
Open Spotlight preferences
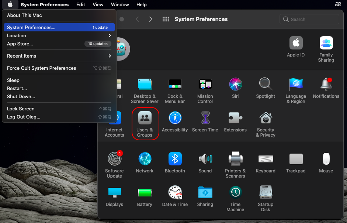tap(266, 88)
